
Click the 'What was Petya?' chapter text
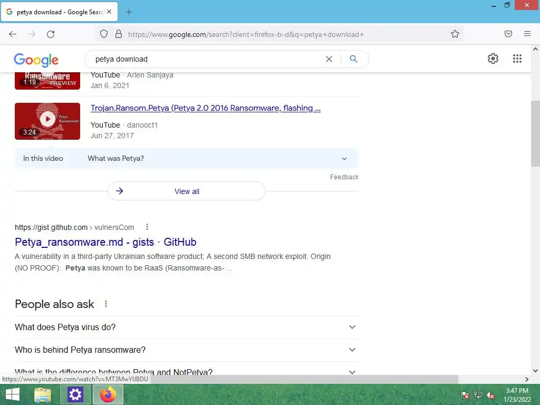[x=115, y=158]
